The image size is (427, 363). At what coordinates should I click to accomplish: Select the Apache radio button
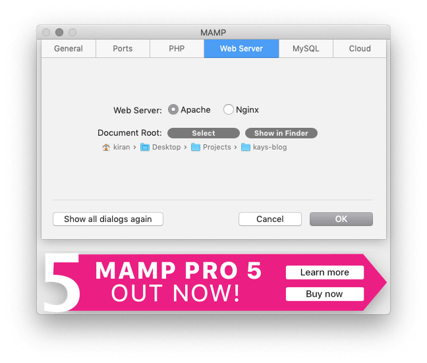tap(173, 109)
